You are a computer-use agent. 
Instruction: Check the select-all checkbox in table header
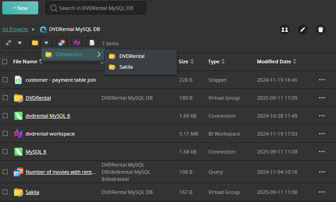tap(5, 62)
